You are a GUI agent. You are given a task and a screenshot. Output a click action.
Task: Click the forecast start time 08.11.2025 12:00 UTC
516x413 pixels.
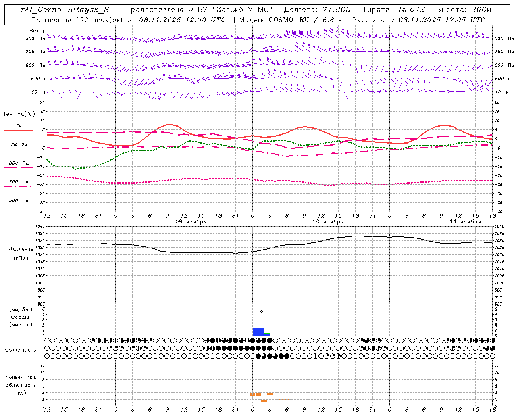(182, 20)
